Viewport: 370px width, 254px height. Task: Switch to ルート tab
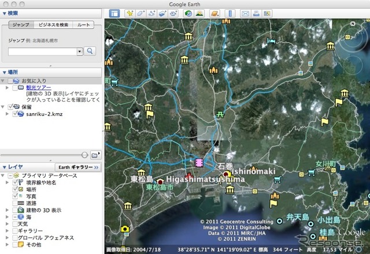click(83, 25)
